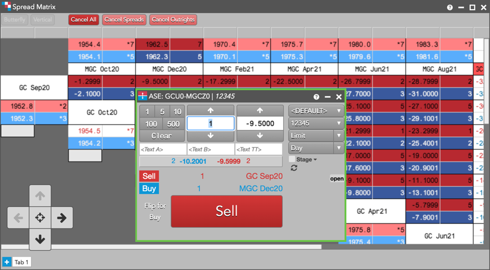Click the refresh icon below Stage
490x270 pixels.
coord(294,168)
